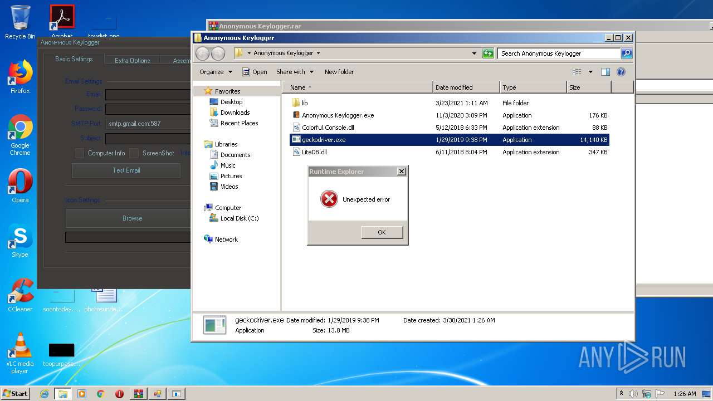Expand the address bar history dropdown
Image resolution: width=713 pixels, height=401 pixels.
[x=474, y=53]
